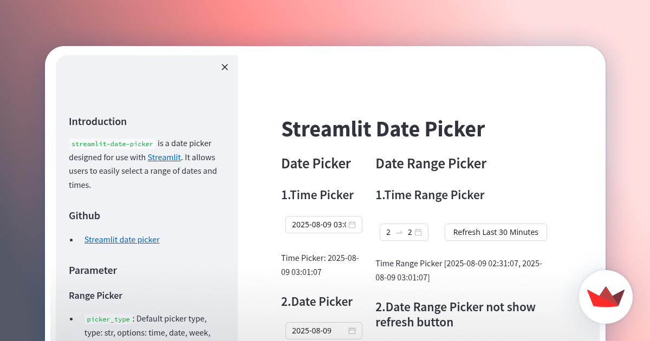Click calendar icon in Time Range Picker
Screen dimensions: 650x341
[418, 232]
